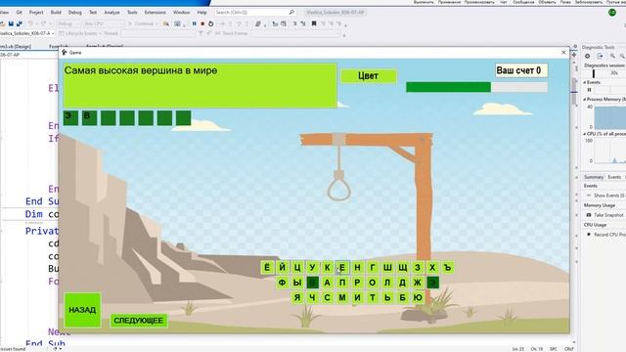Open the Stack Frame dropdown
Screen dimensions: 626x352
coord(295,33)
